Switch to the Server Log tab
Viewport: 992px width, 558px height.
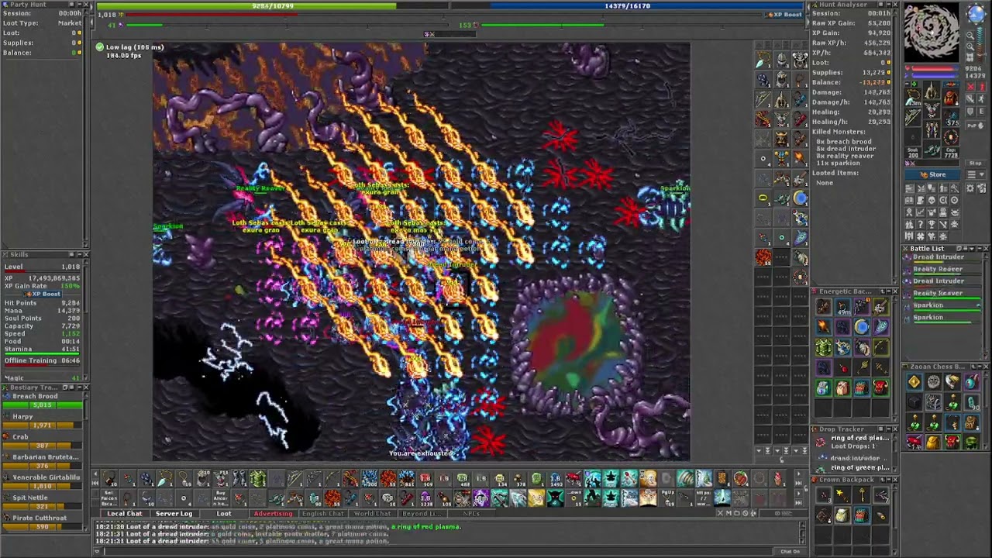174,513
